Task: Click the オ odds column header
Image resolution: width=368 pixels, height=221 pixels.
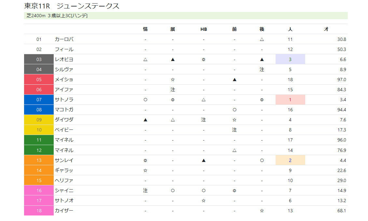Action: [x=326, y=29]
